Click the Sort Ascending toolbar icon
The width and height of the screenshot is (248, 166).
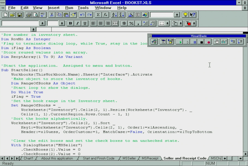tap(114, 15)
